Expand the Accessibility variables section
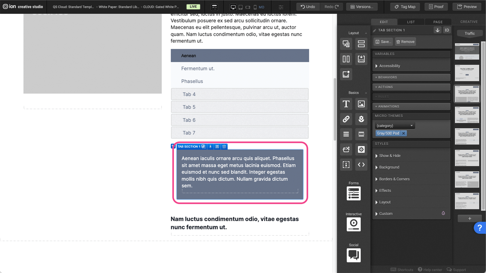Screen dimensions: 486x273 point(389,66)
